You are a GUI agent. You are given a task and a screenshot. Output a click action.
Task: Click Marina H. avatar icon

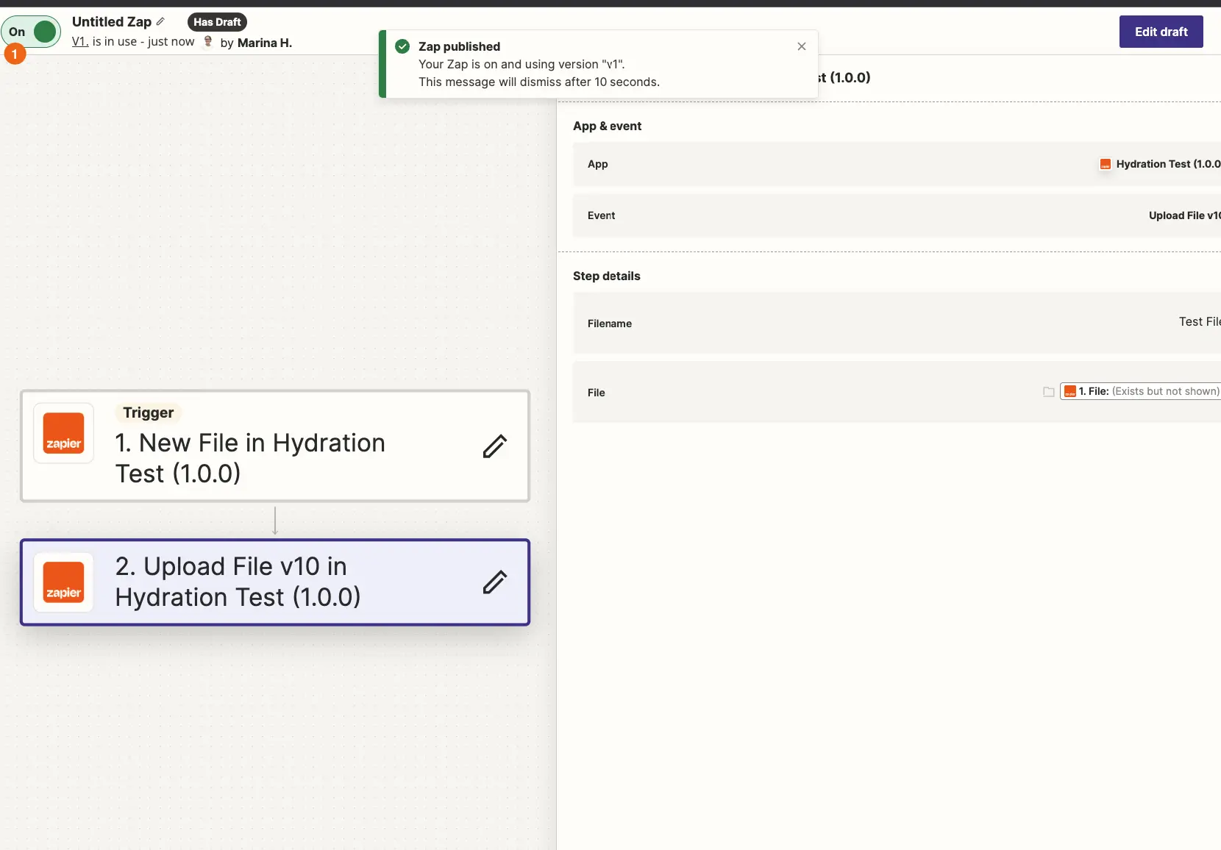click(208, 41)
